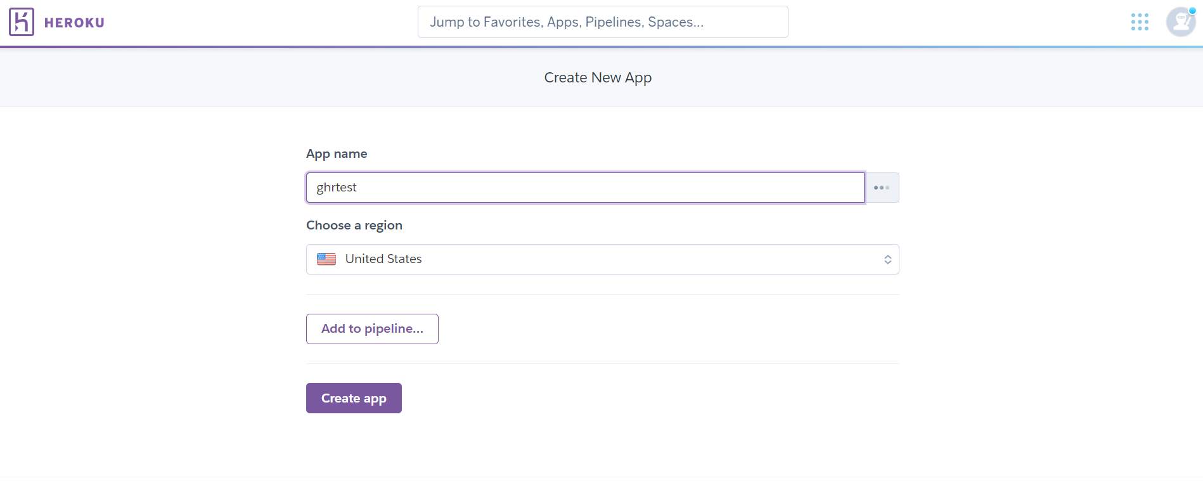Viewport: 1203px width, 483px height.
Task: Click the blue notification dot on avatar
Action: pos(1192,11)
